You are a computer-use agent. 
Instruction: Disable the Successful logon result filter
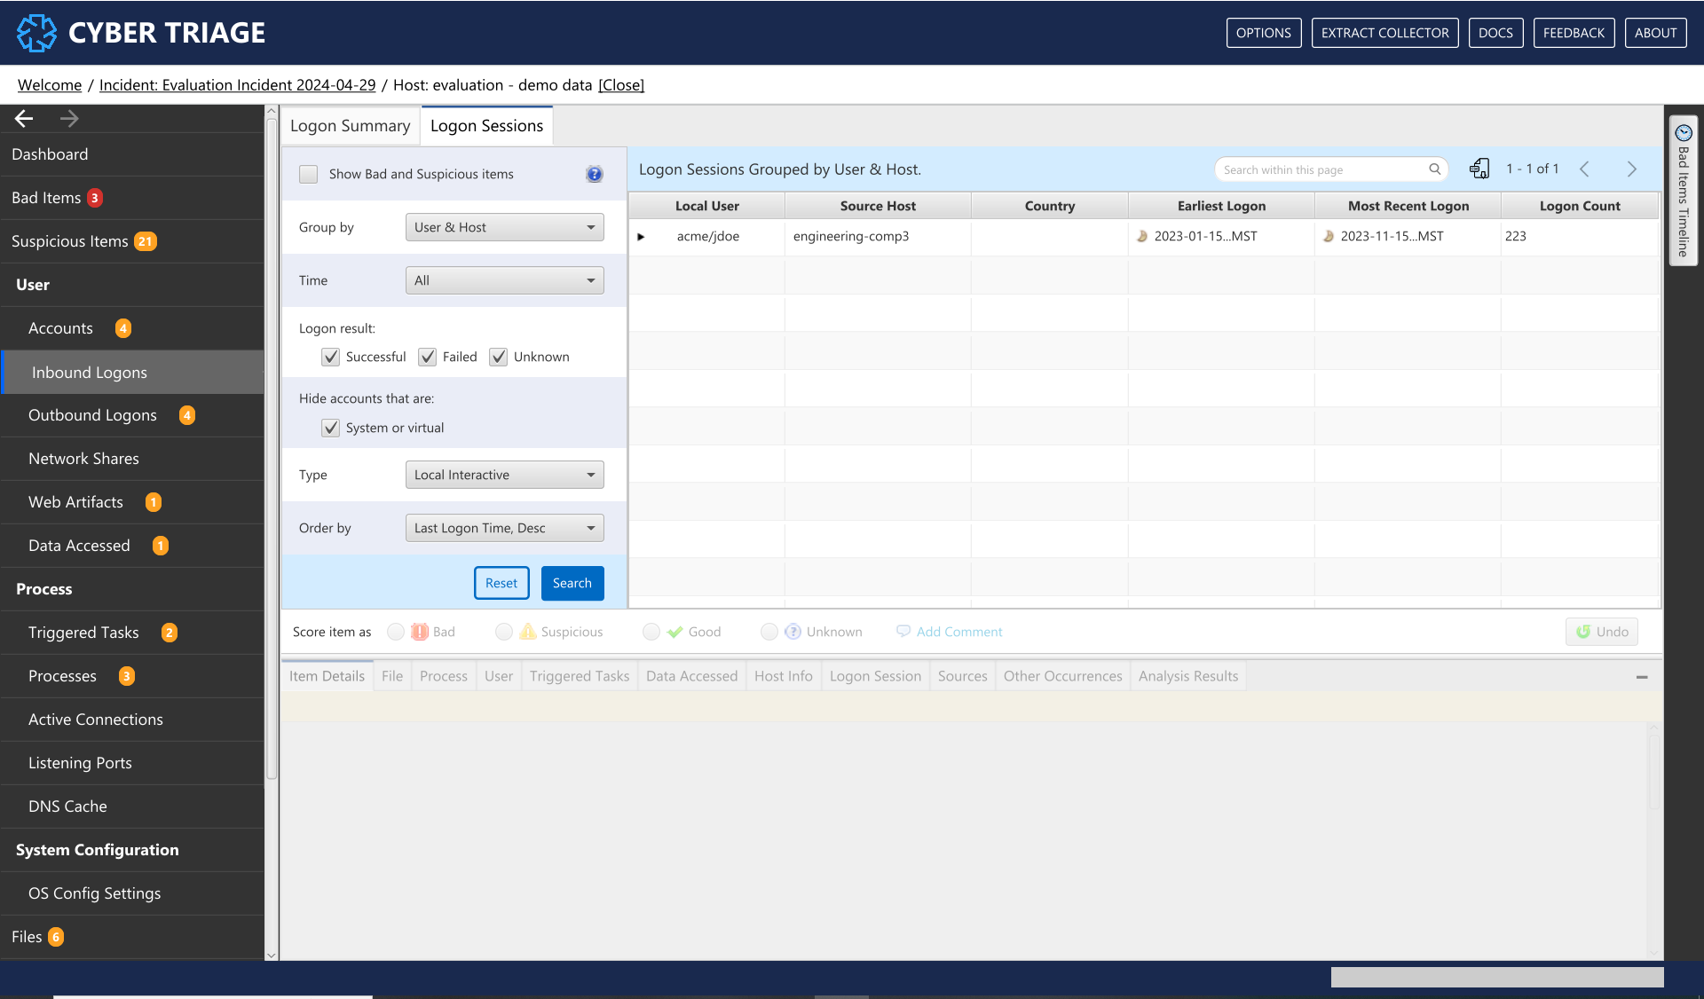point(330,357)
